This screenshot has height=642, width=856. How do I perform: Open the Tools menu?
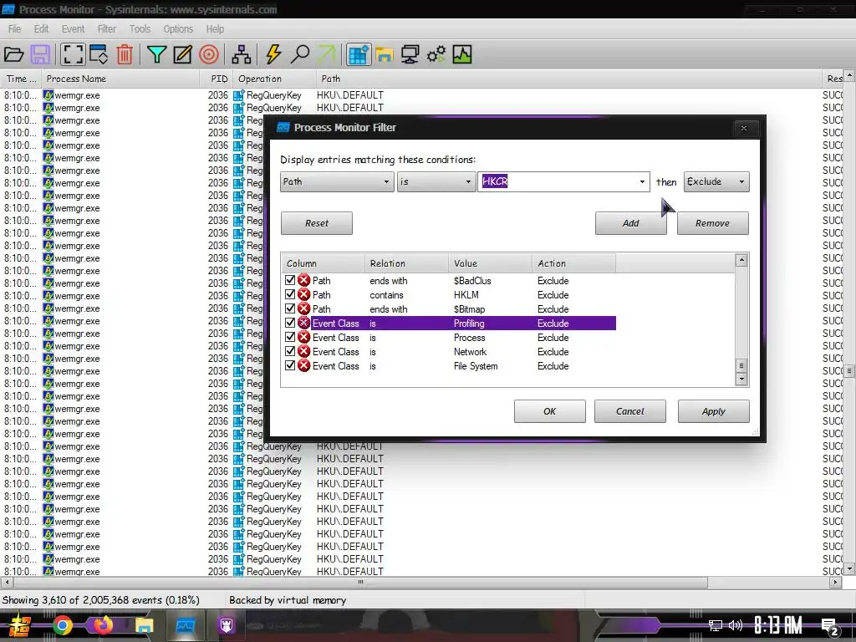pos(140,29)
